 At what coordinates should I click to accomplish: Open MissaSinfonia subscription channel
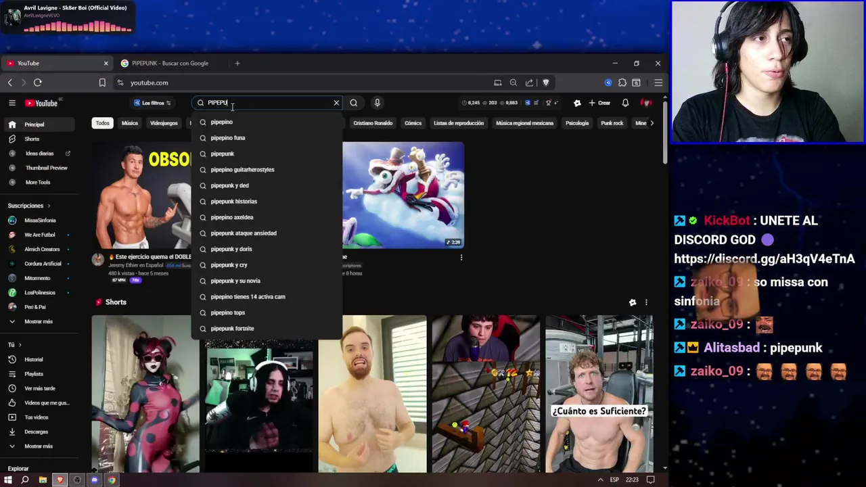point(39,221)
